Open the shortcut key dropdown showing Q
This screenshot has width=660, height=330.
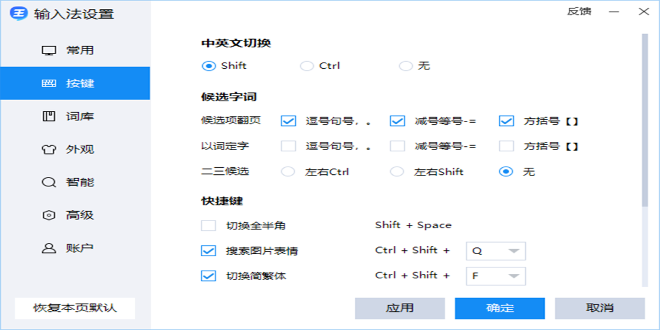pyautogui.click(x=495, y=251)
